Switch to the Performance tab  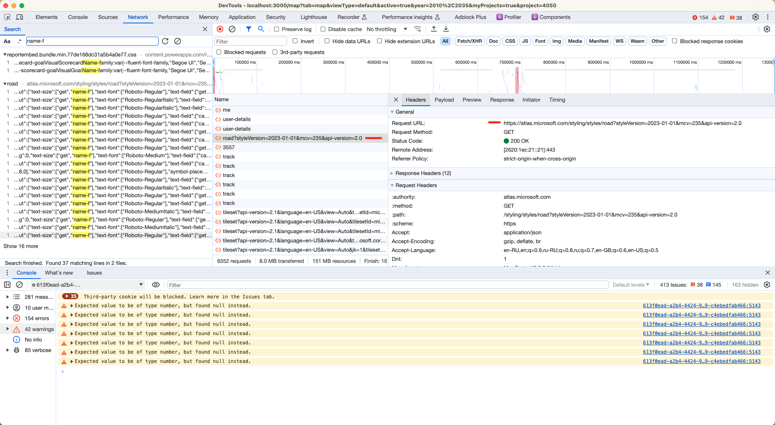click(173, 17)
